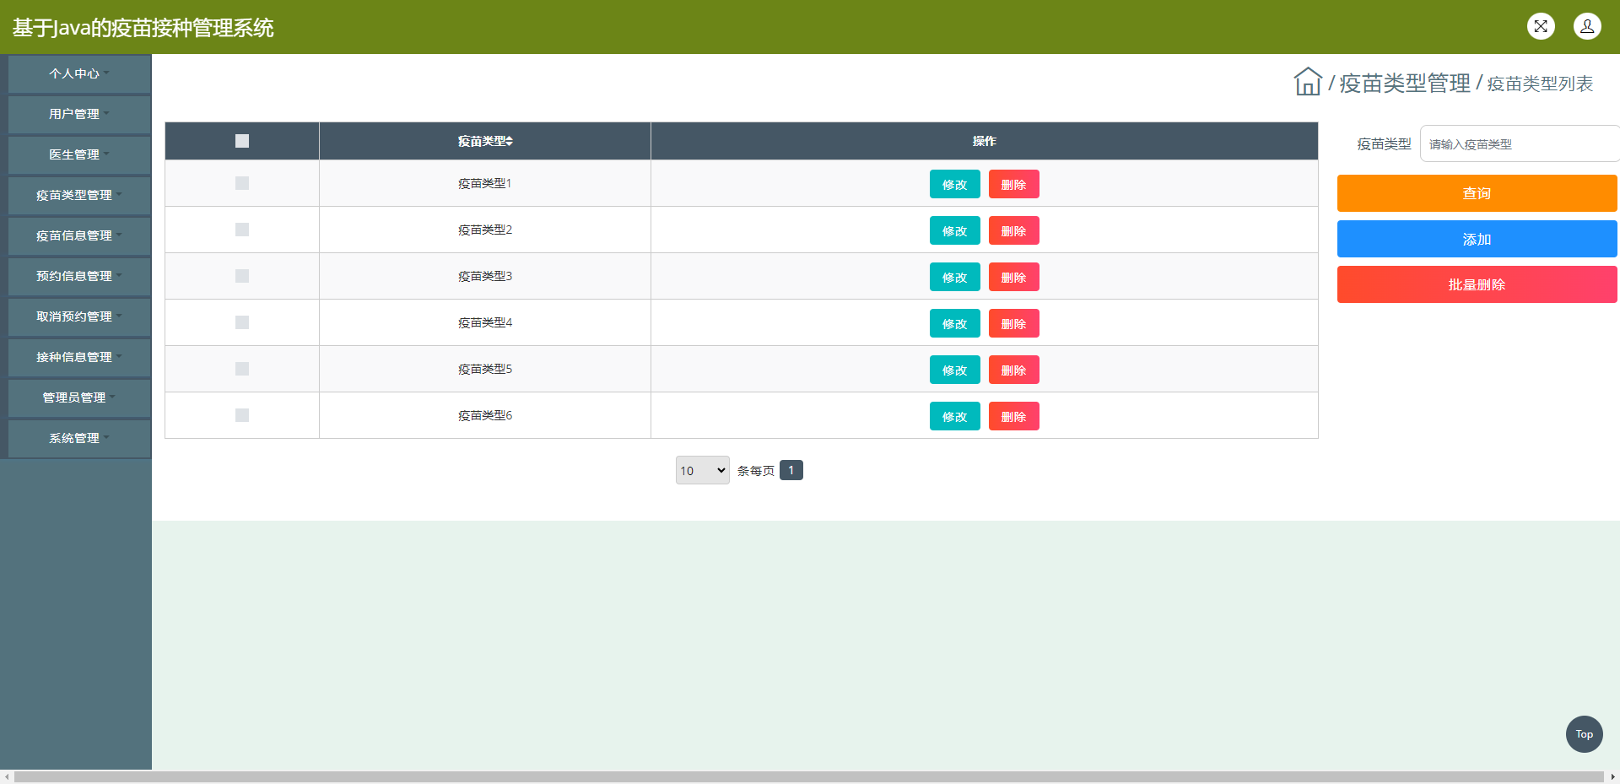Click the 疫苗类型列表 breadcrumb text
1620x784 pixels.
pos(1540,84)
